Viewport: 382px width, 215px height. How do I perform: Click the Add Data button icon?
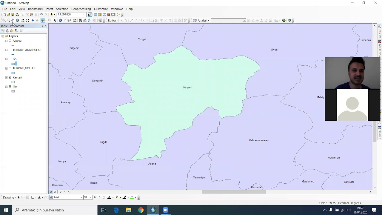[x=51, y=15]
